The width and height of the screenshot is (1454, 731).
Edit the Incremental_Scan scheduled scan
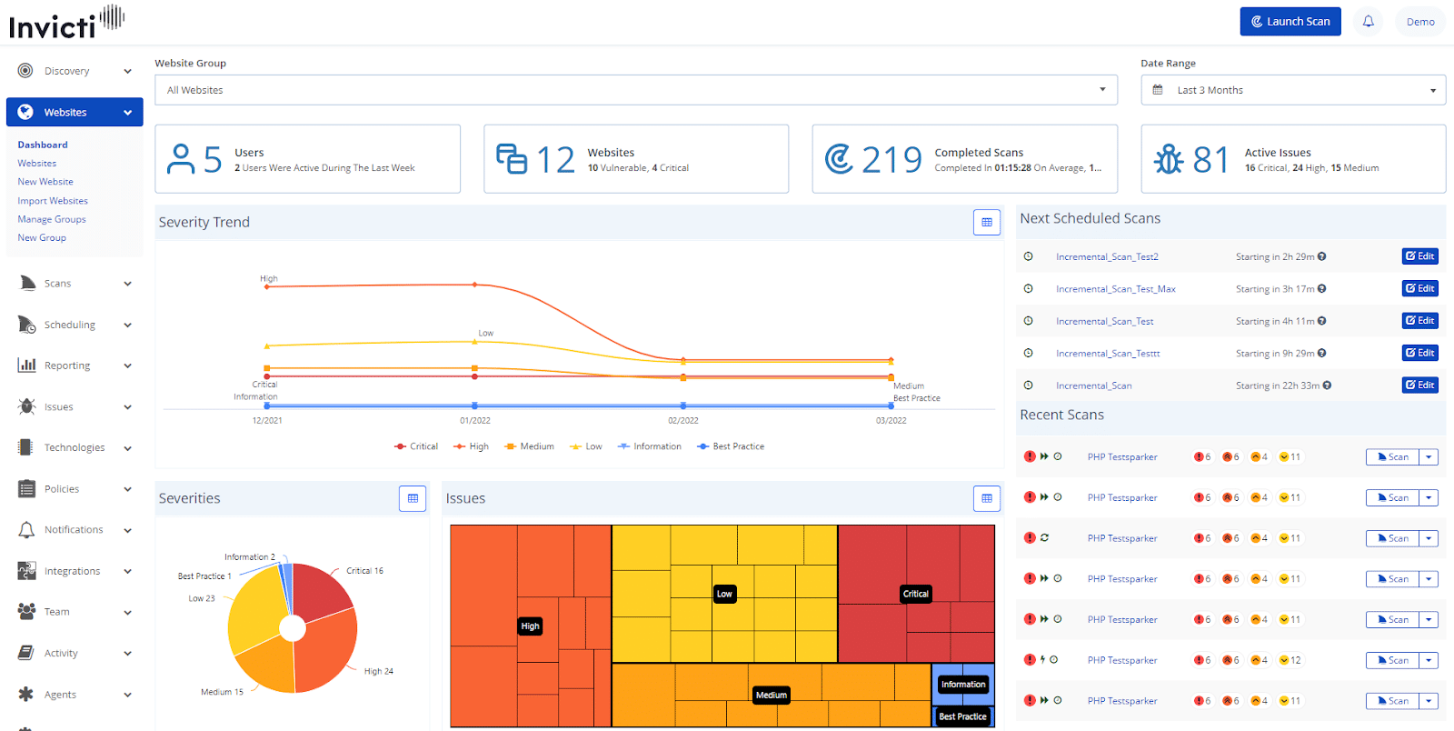(1420, 386)
